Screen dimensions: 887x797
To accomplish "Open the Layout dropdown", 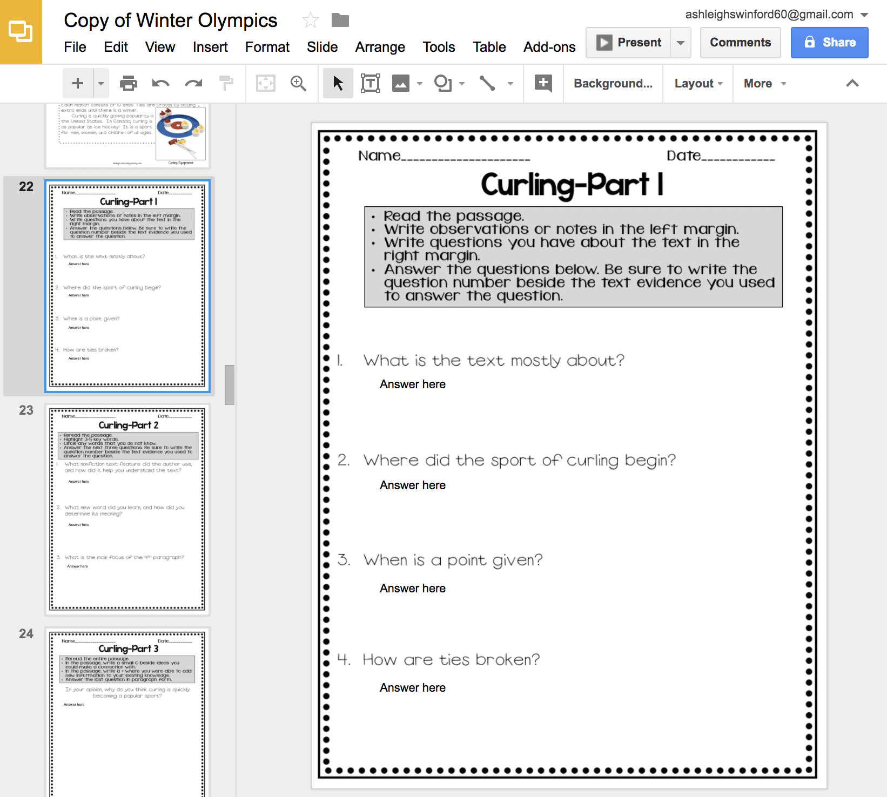I will [x=697, y=83].
